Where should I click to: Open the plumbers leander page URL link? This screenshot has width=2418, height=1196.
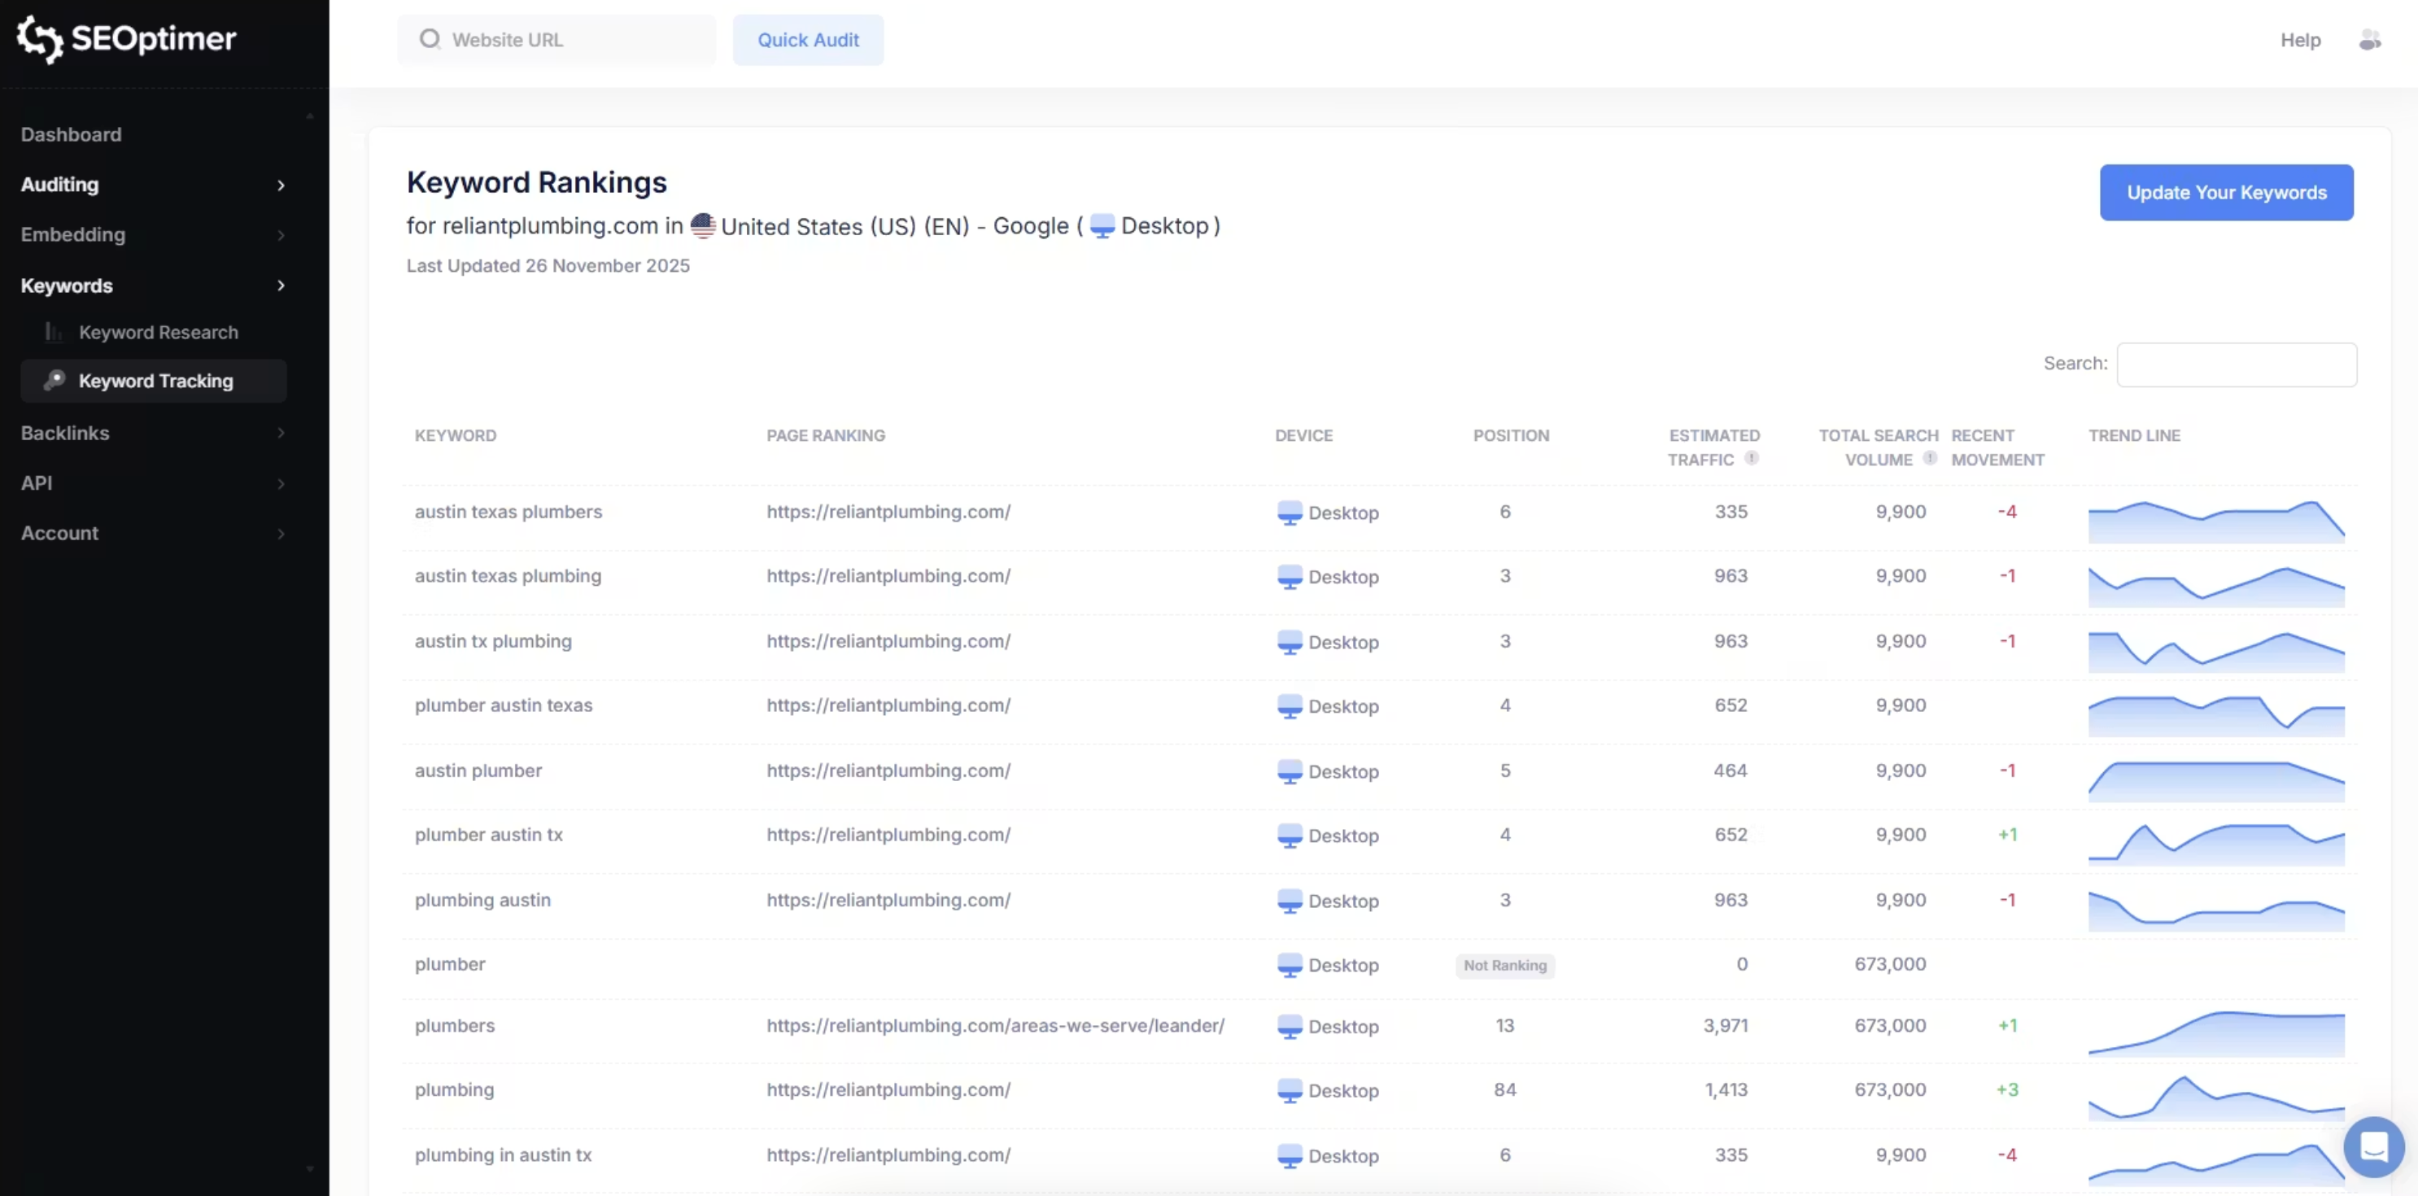[995, 1025]
